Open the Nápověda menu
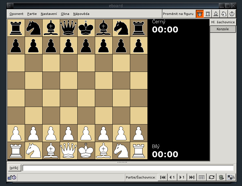The image size is (242, 186). (81, 14)
